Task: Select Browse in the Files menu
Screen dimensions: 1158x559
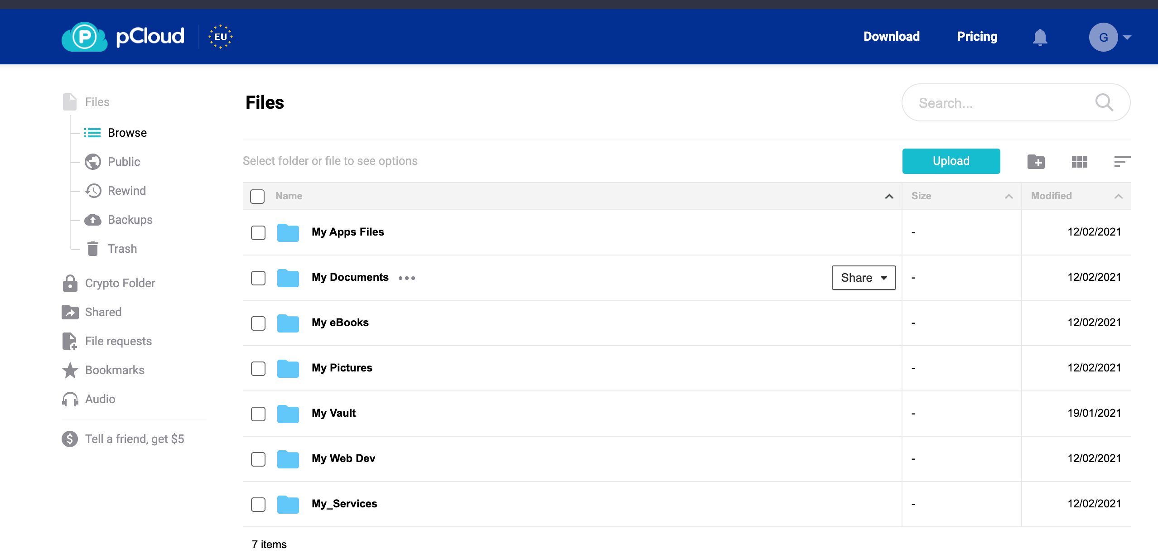Action: click(x=127, y=132)
